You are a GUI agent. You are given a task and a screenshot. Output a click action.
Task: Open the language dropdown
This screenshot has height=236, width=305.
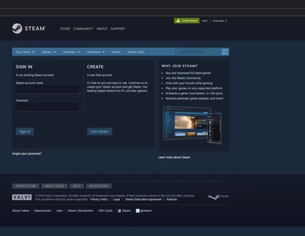[220, 21]
